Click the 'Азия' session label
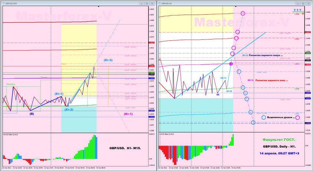 click(64, 64)
